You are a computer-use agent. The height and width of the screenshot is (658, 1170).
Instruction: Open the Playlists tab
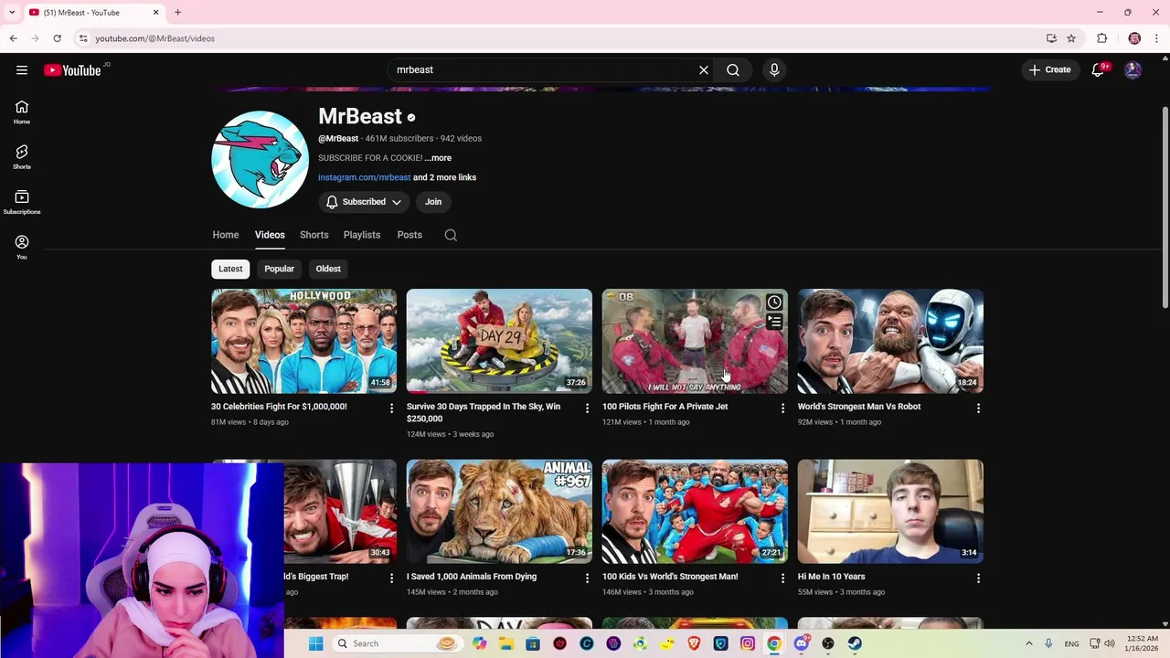[x=362, y=235]
